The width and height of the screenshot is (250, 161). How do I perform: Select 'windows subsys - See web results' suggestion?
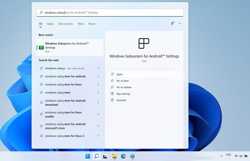(x=70, y=69)
